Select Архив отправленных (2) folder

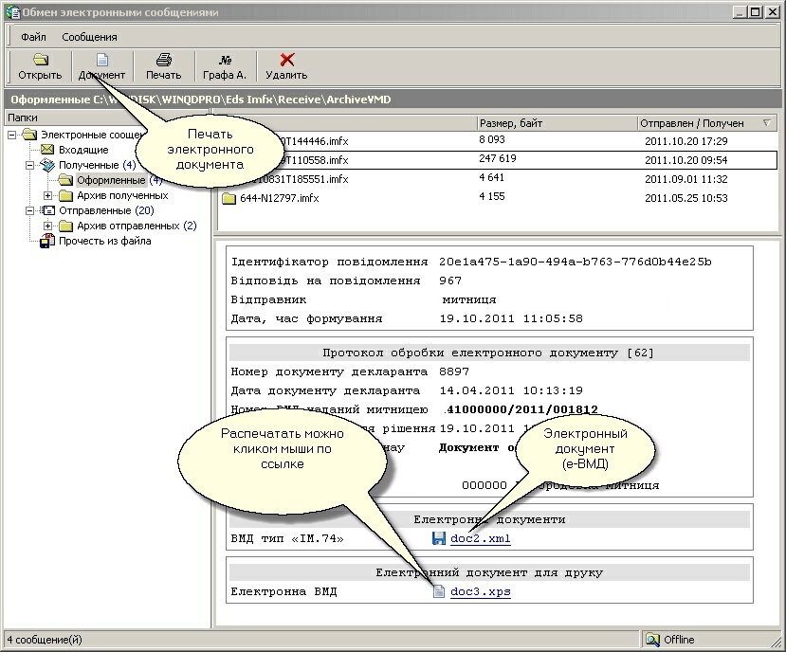(x=137, y=226)
